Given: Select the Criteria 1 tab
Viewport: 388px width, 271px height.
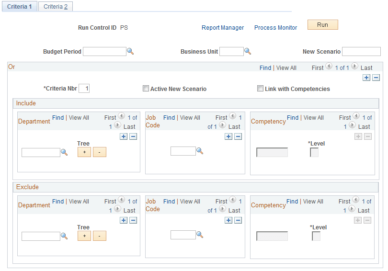Looking at the screenshot, I should tap(20, 7).
